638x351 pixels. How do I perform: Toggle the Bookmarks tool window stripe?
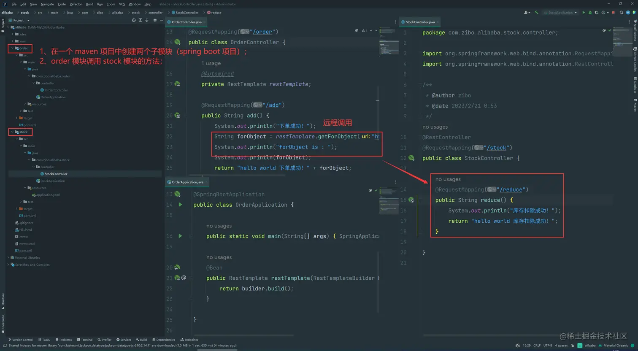tap(3, 324)
